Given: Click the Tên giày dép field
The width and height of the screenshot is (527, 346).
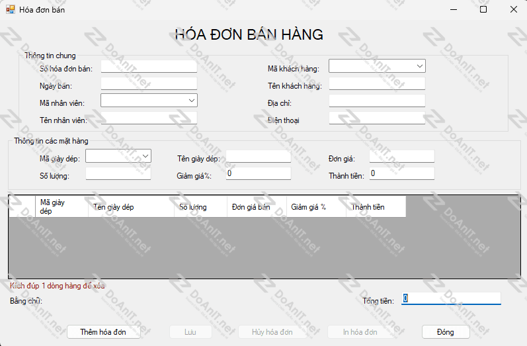Looking at the screenshot, I should pyautogui.click(x=259, y=156).
